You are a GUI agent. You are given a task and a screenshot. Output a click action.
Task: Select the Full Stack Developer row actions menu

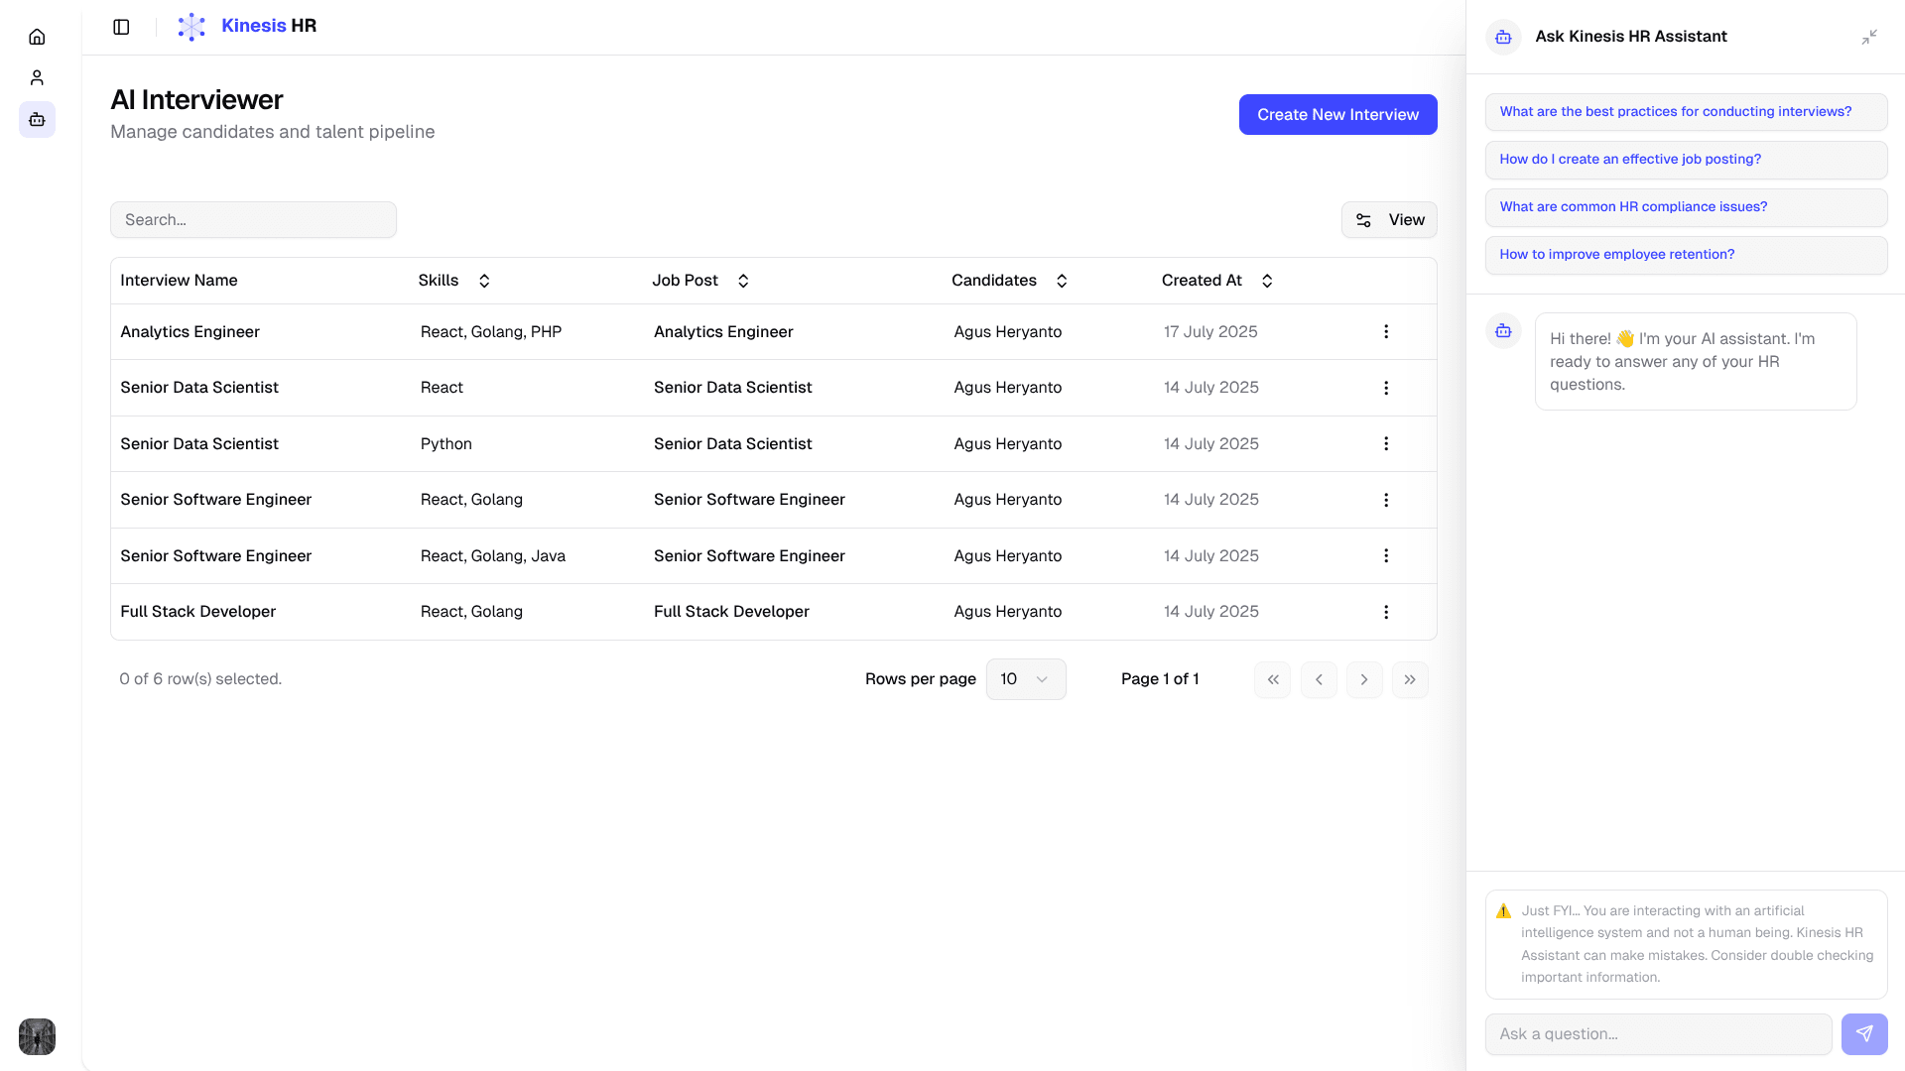click(1386, 612)
